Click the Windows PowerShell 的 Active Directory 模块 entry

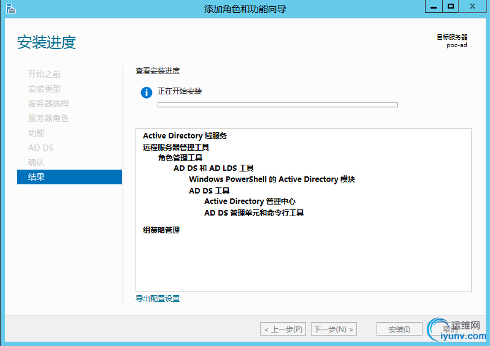(x=272, y=179)
